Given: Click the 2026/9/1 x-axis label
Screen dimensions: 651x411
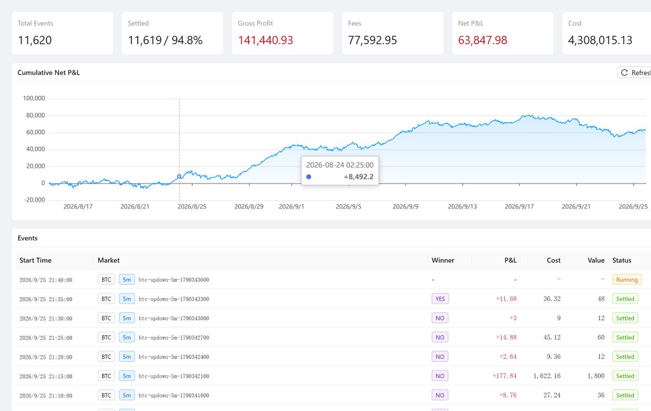Looking at the screenshot, I should click(x=291, y=207).
